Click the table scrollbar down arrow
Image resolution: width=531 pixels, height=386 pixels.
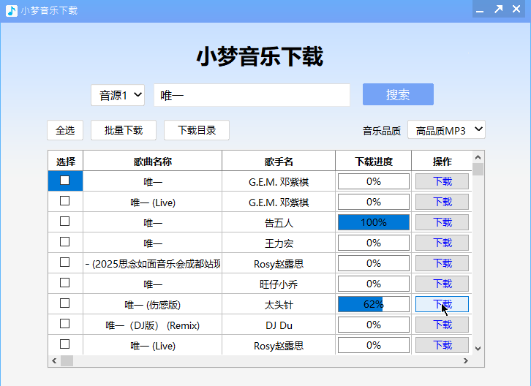pyautogui.click(x=478, y=349)
